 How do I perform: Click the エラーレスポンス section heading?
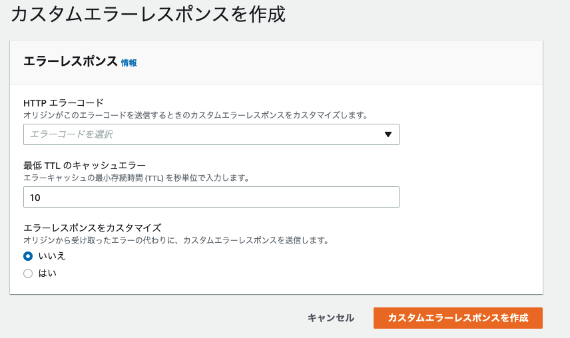71,61
